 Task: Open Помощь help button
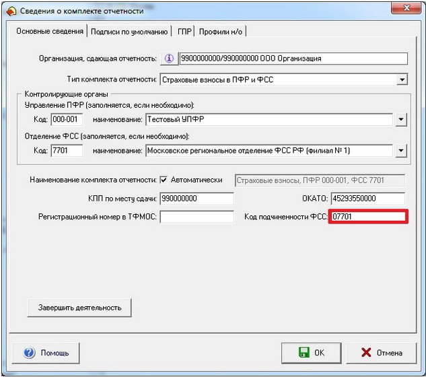coord(46,353)
